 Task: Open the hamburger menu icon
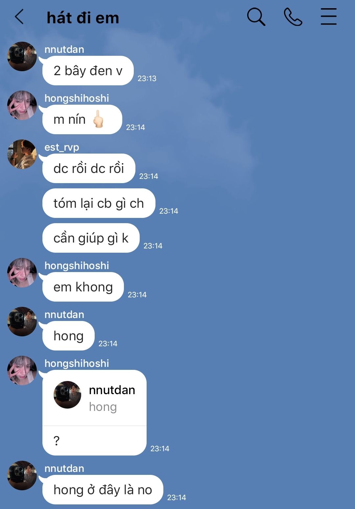point(329,17)
